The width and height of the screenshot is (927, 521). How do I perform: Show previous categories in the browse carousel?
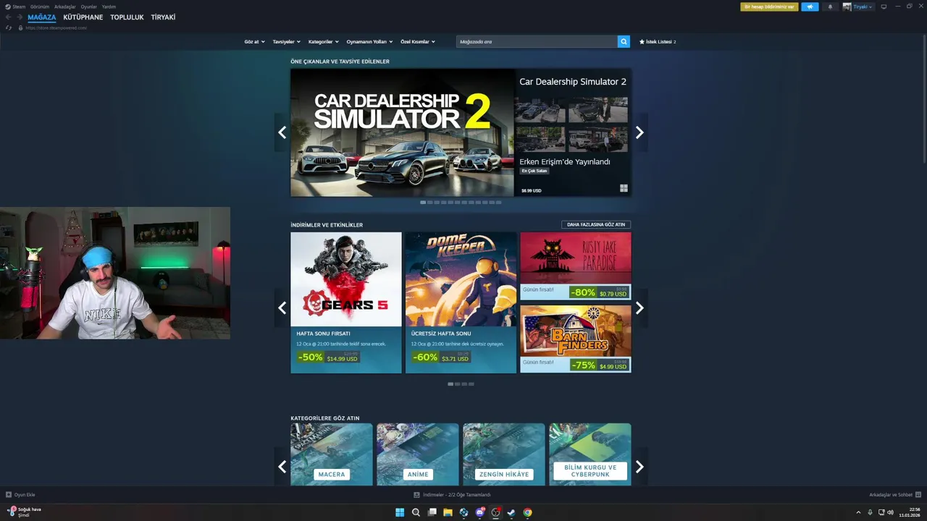point(282,467)
